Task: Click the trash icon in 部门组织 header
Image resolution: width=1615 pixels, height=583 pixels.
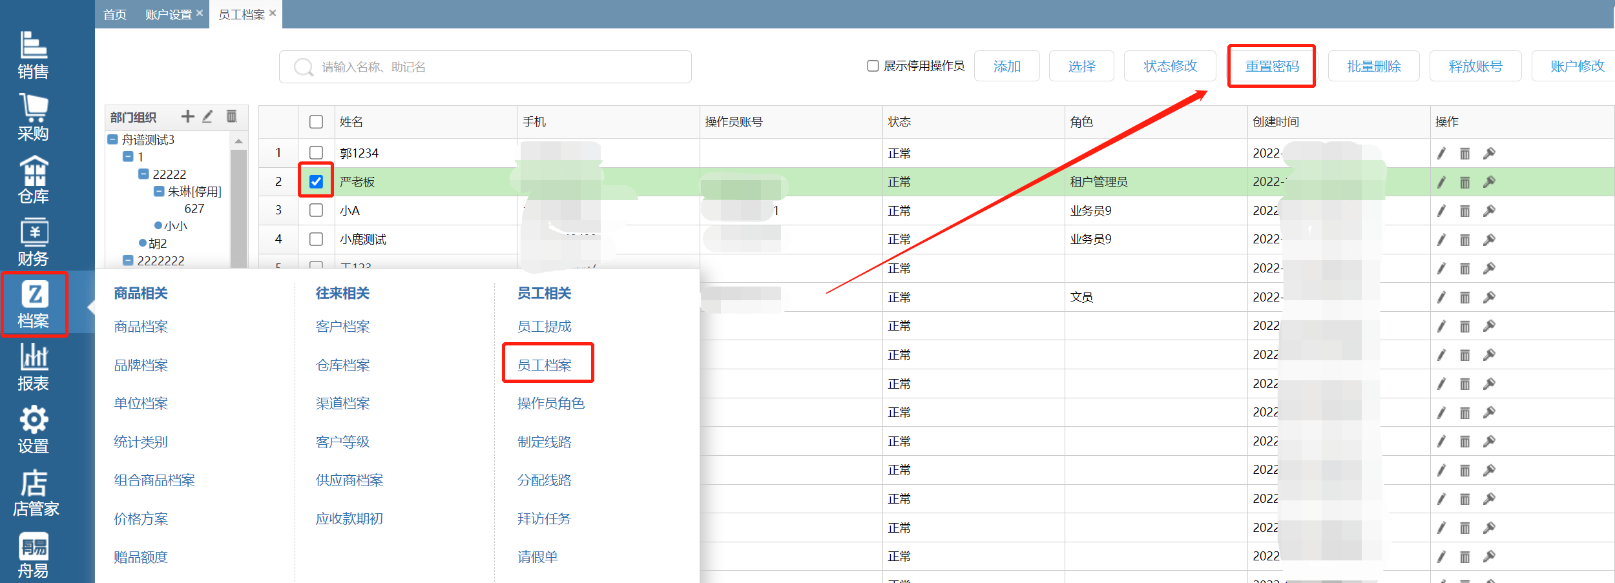Action: point(231,116)
